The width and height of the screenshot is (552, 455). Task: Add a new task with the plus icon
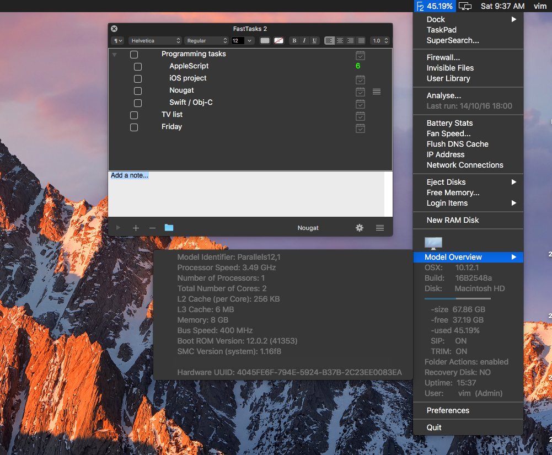[x=136, y=227]
